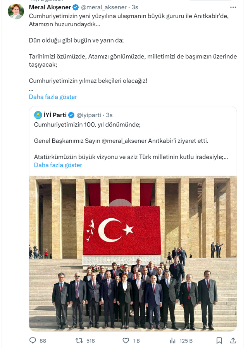Bookmark this post

coord(219,340)
